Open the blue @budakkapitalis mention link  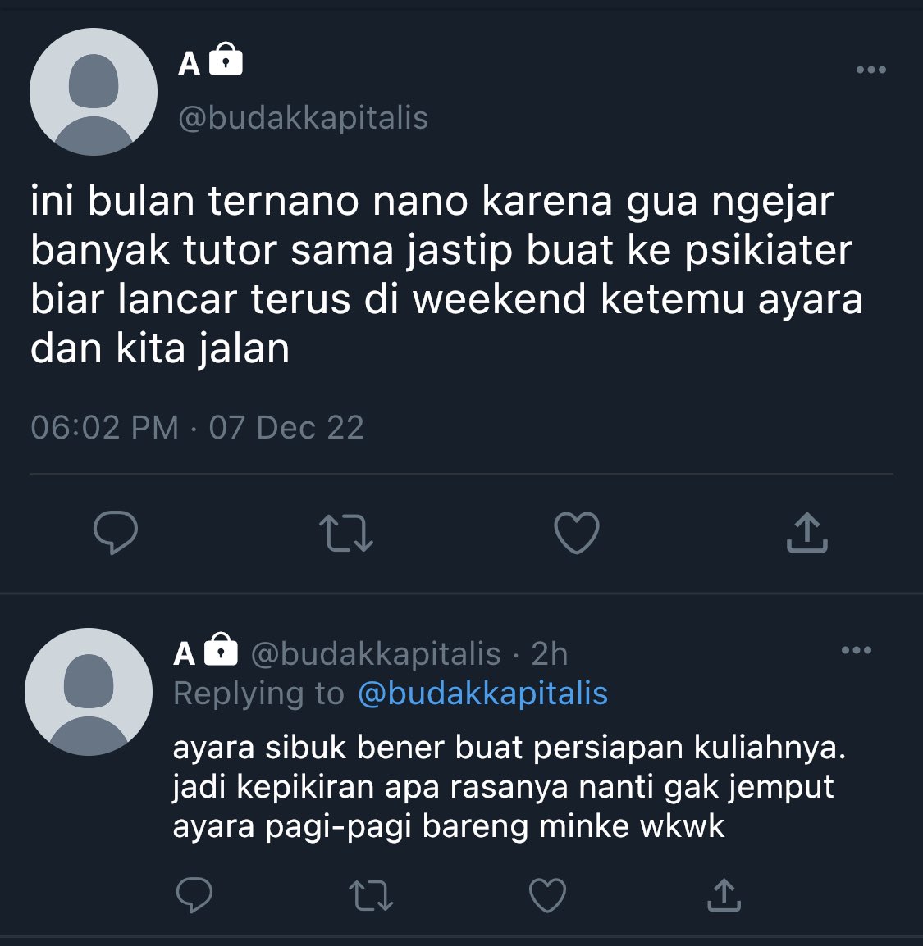(483, 694)
